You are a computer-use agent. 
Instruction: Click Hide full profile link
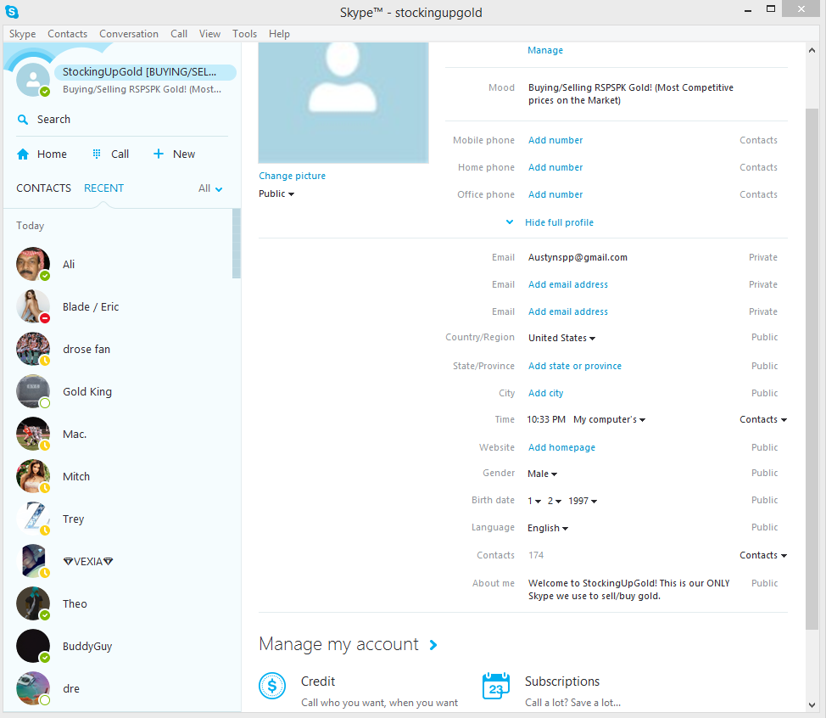560,222
